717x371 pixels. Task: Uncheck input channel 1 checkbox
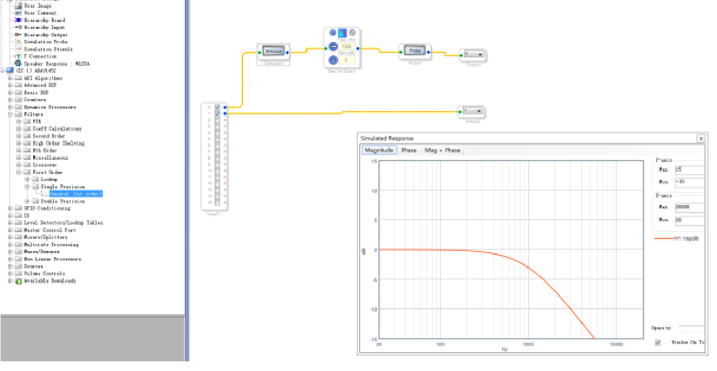pyautogui.click(x=217, y=114)
